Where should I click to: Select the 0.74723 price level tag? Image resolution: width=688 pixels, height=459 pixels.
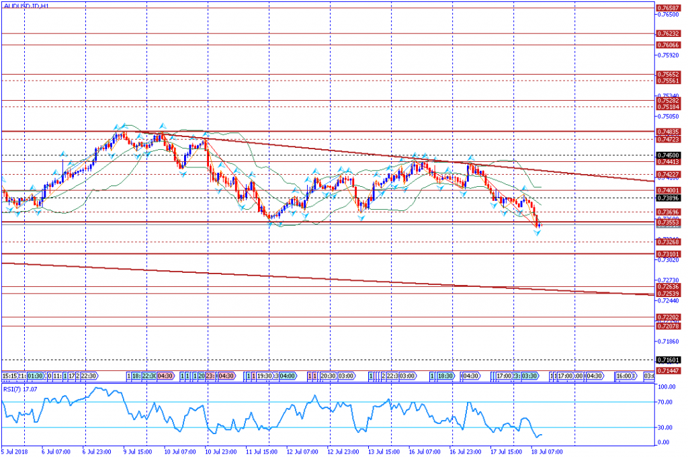(669, 139)
